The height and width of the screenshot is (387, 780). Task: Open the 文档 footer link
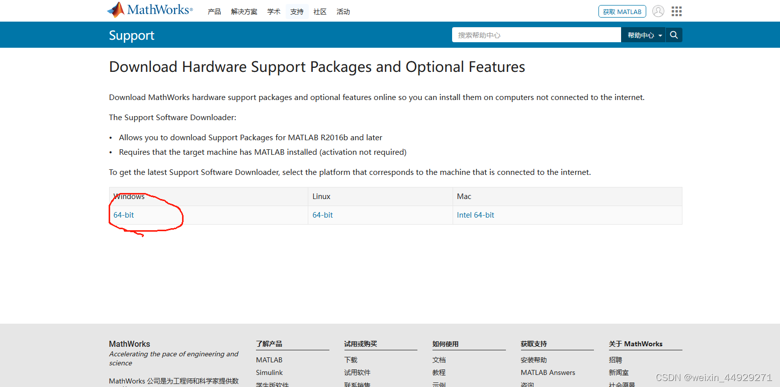click(439, 360)
